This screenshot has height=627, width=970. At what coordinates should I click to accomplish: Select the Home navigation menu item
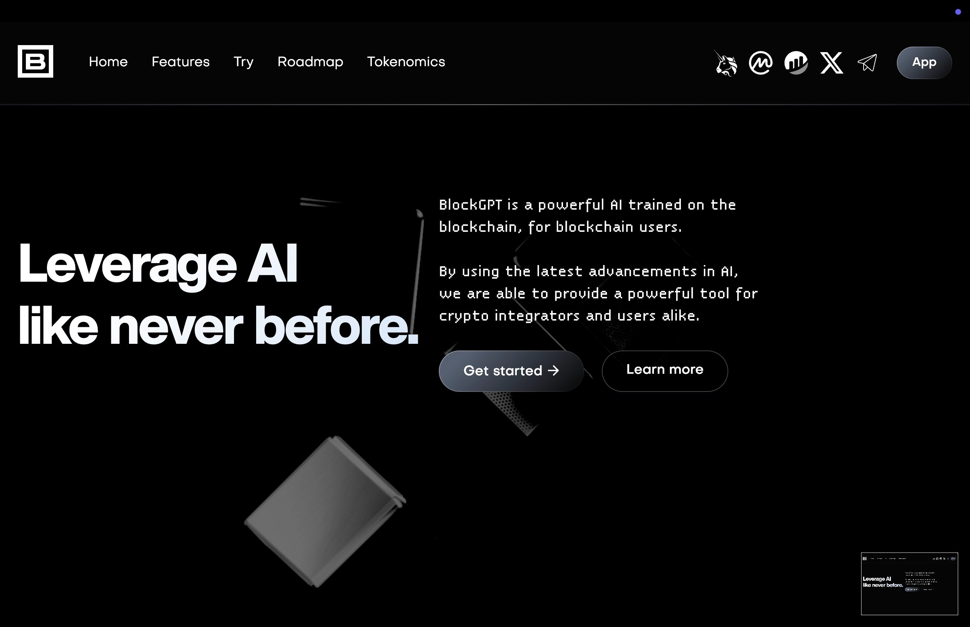coord(108,62)
